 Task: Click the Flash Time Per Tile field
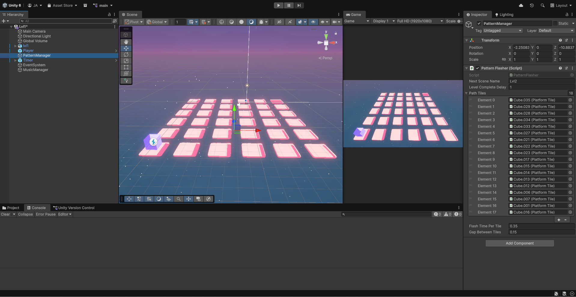(x=541, y=226)
